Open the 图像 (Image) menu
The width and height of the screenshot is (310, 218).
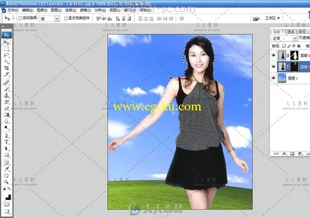[x=42, y=10]
